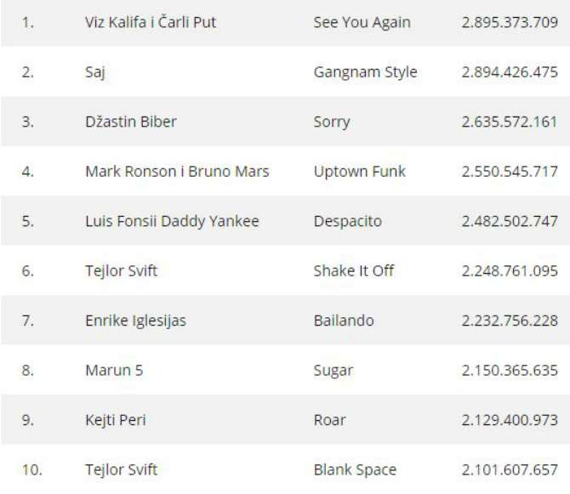The image size is (570, 494).
Task: Select the song title See You Again
Action: [362, 23]
